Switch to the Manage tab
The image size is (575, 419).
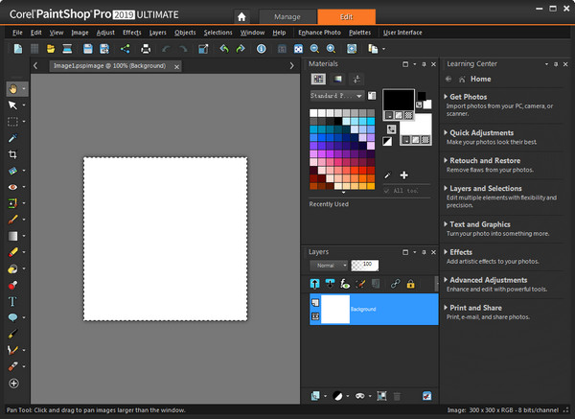click(x=287, y=16)
